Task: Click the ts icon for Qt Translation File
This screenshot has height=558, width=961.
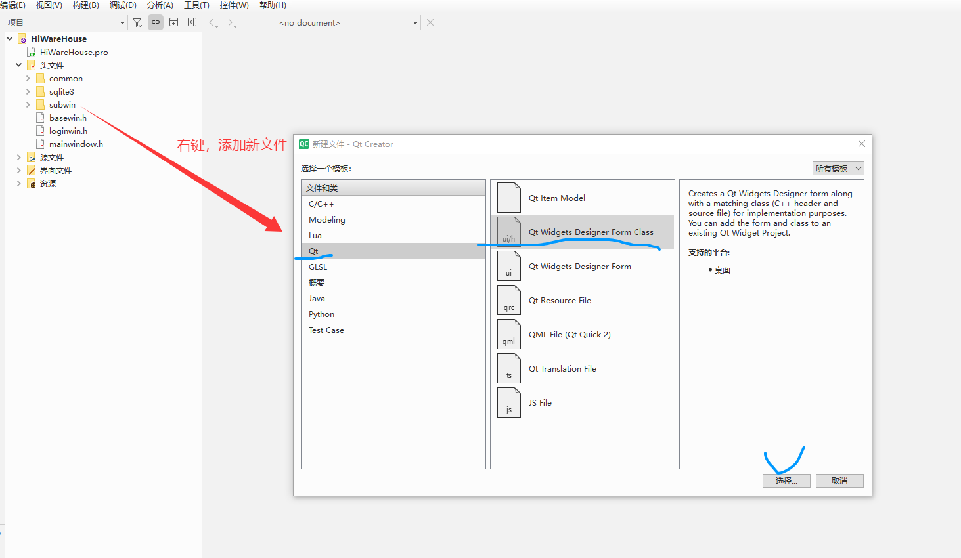Action: tap(509, 368)
